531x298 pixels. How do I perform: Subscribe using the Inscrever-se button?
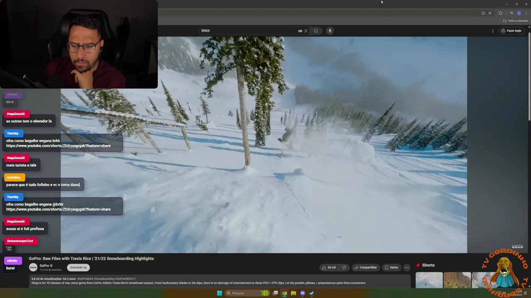click(x=78, y=267)
